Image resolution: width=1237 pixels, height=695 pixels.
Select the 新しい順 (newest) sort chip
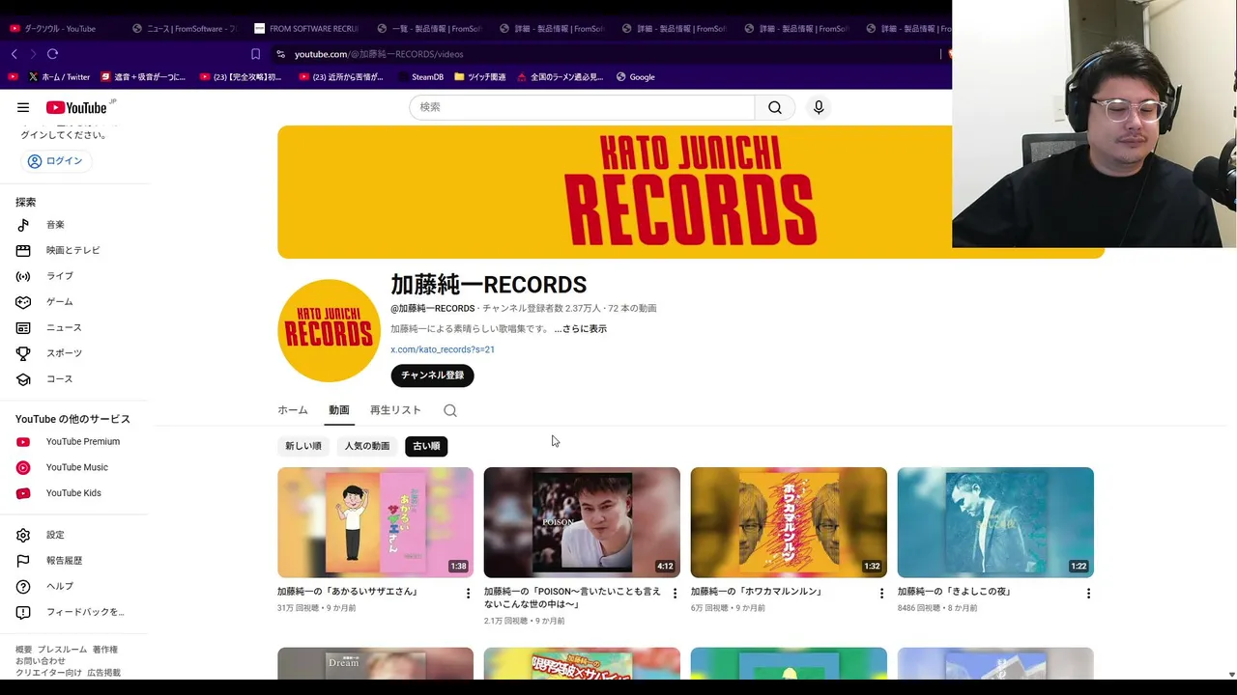click(x=303, y=446)
